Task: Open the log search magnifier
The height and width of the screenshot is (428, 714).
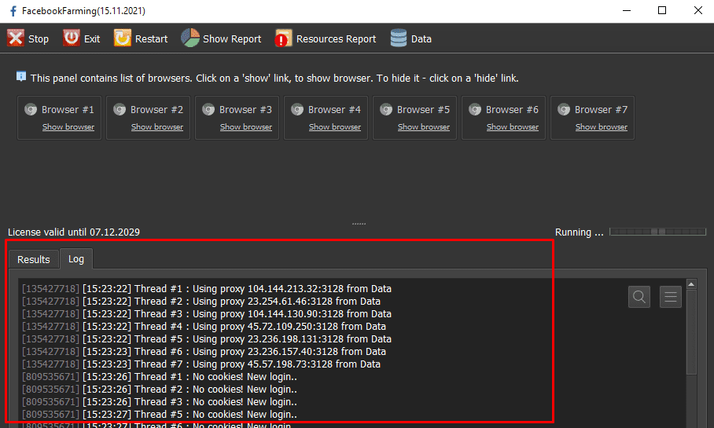Action: point(639,297)
